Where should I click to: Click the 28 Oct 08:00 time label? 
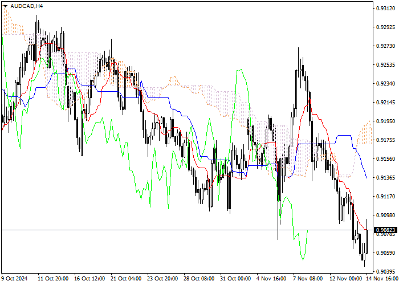tap(199, 279)
